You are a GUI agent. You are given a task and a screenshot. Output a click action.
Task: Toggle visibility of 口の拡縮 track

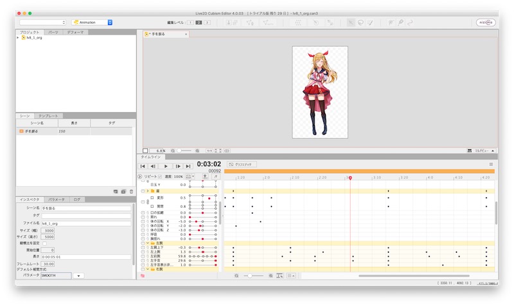pyautogui.click(x=143, y=213)
